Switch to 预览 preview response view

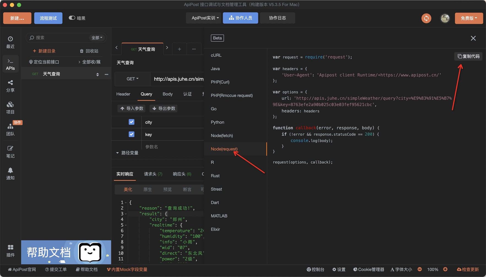point(167,189)
